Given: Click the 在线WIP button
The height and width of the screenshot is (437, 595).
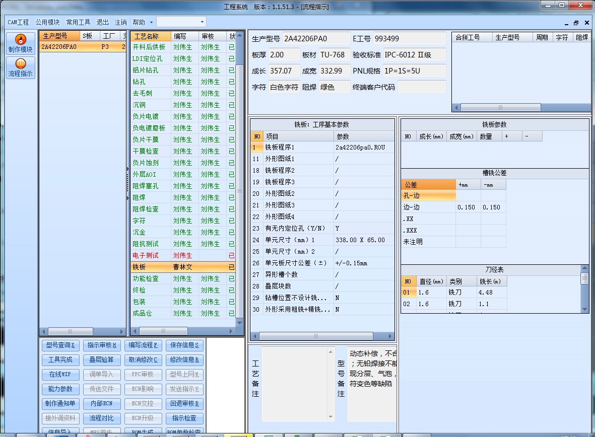Looking at the screenshot, I should coord(60,375).
